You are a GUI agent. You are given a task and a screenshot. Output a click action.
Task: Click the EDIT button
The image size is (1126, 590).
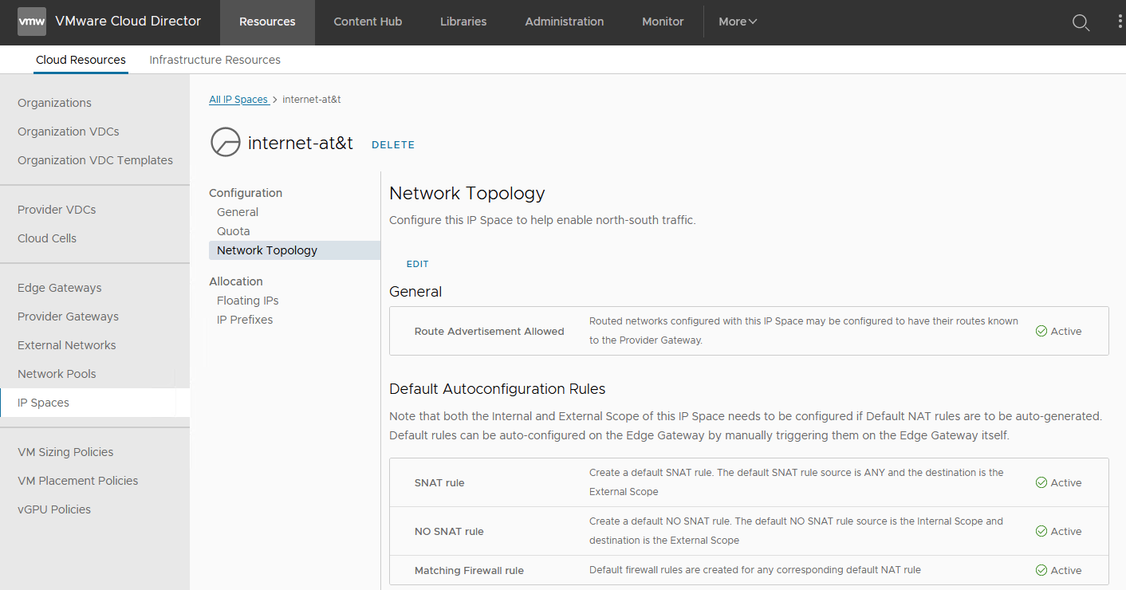417,264
